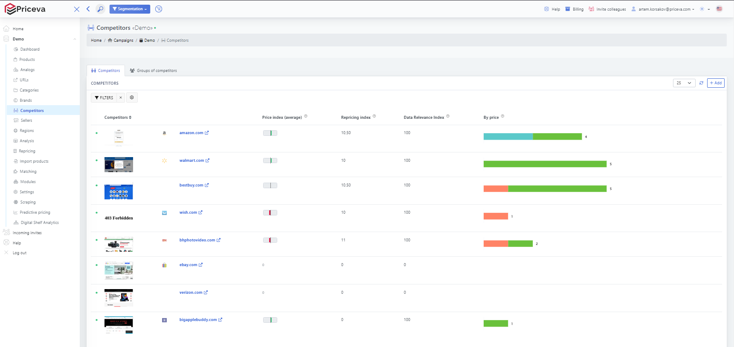The height and width of the screenshot is (347, 734).
Task: Open search with the magnifier icon
Action: tap(100, 9)
